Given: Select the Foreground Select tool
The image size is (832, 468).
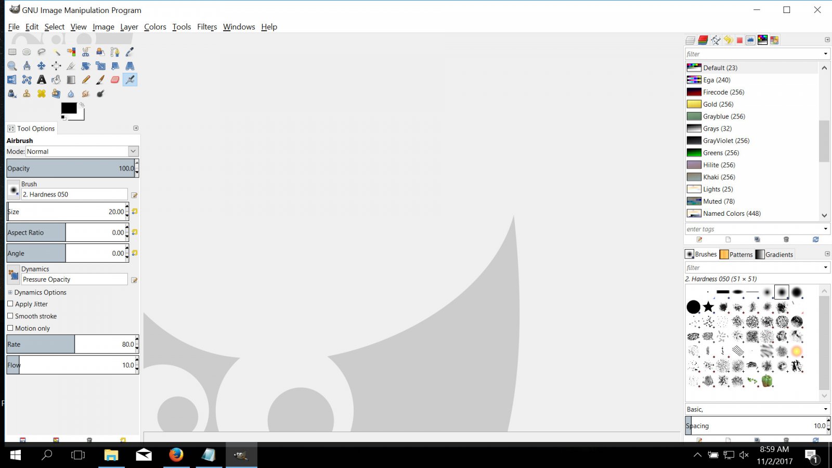Looking at the screenshot, I should click(x=100, y=52).
